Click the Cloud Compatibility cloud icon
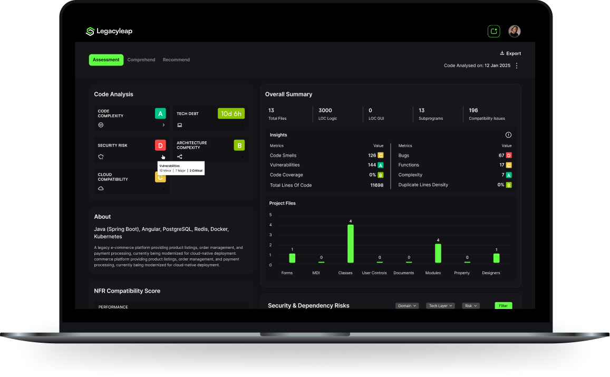This screenshot has width=610, height=377. [x=100, y=188]
